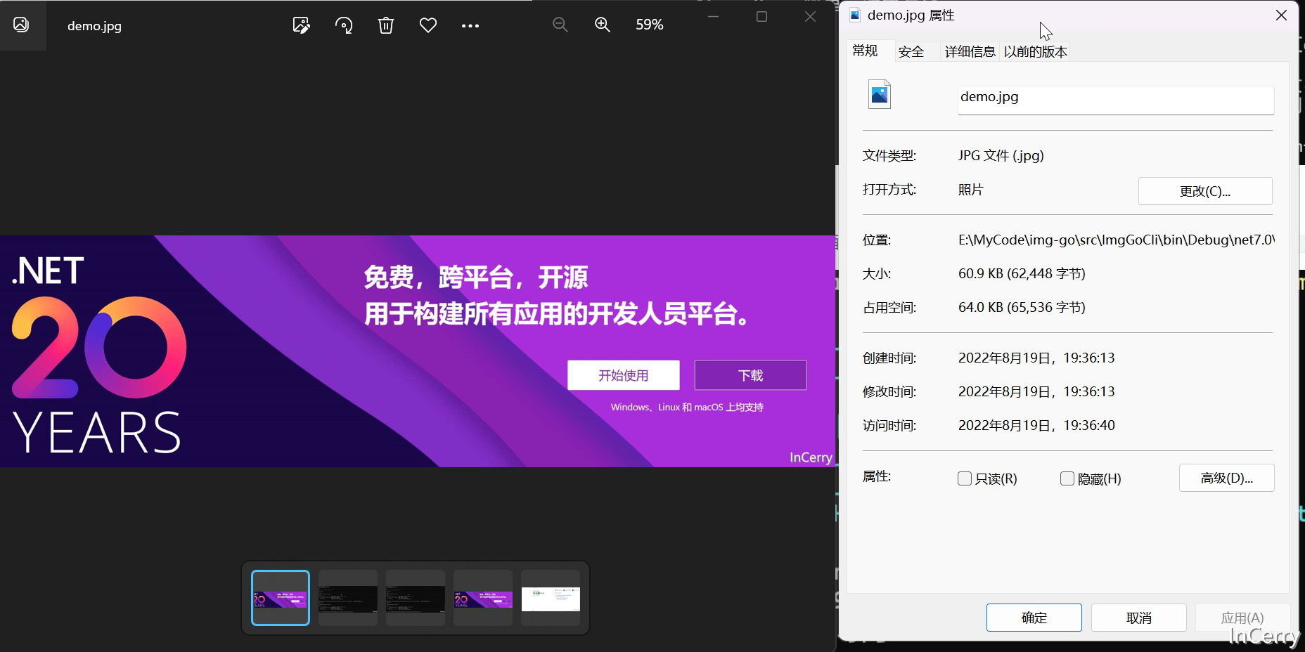Viewport: 1305px width, 652px height.
Task: Open the Edit image tool in Photos
Action: [301, 25]
